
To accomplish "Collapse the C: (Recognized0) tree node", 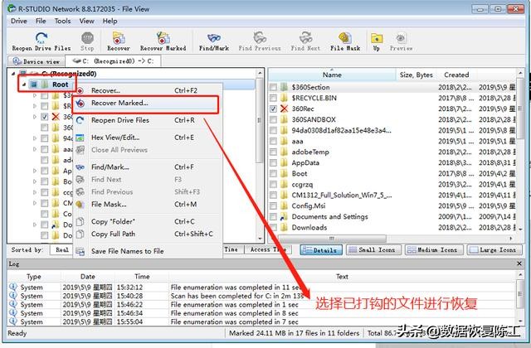I will [x=13, y=74].
